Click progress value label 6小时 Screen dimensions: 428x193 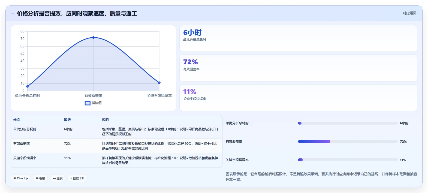(404, 123)
